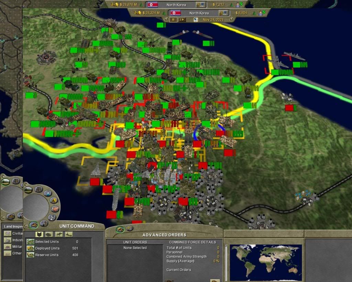This screenshot has width=352, height=282.
Task: Click the North Korea flag in the back top bar
Action: [x=153, y=4]
